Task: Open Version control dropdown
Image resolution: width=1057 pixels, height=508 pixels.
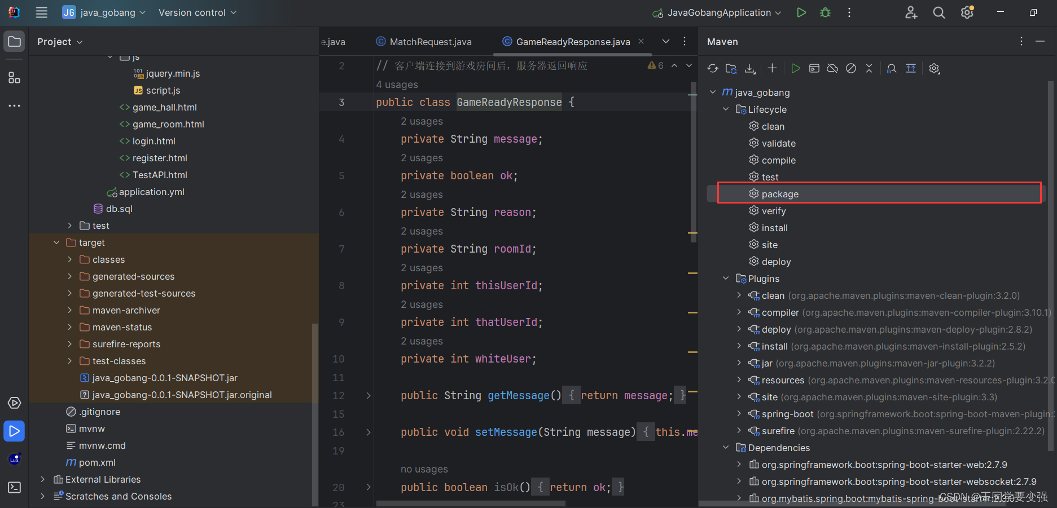Action: pos(198,12)
